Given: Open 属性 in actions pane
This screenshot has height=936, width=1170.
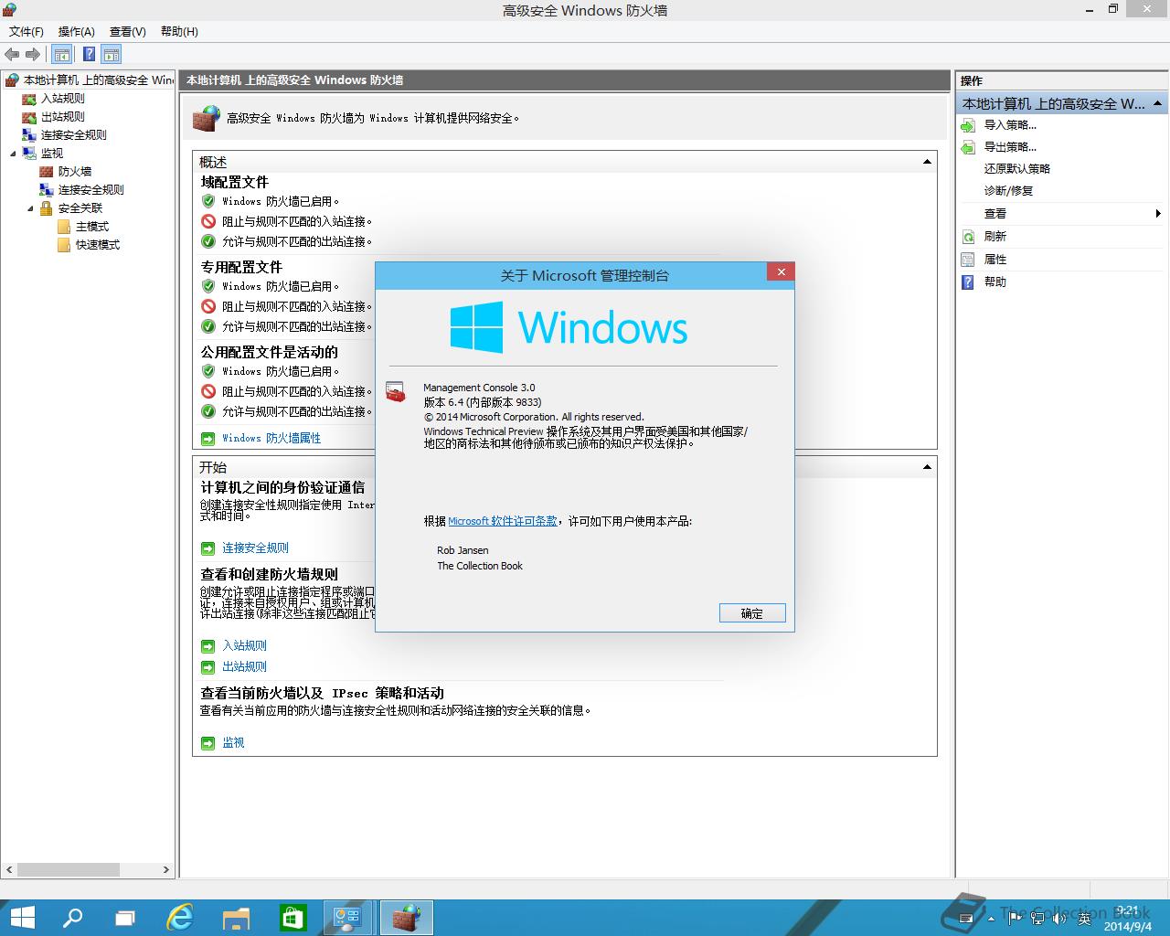Looking at the screenshot, I should (994, 260).
